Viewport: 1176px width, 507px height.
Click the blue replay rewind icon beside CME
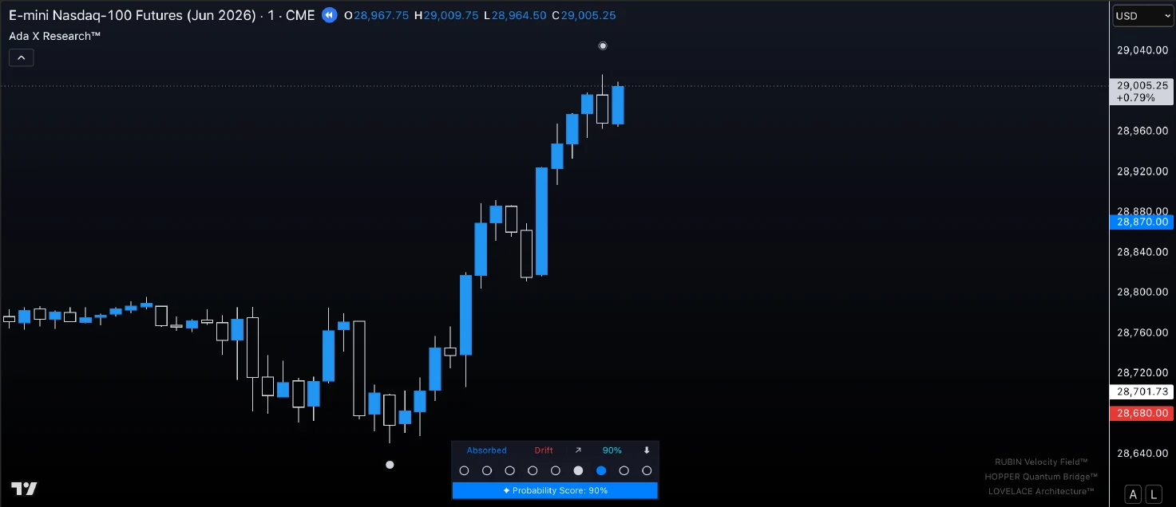coord(329,15)
